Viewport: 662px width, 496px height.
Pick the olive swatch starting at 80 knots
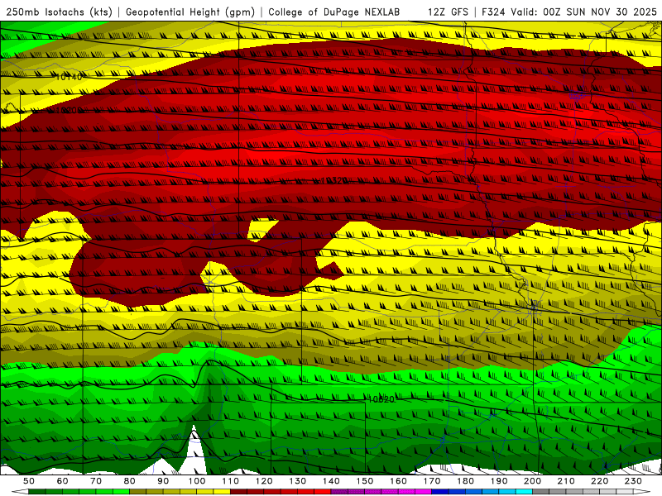click(137, 492)
